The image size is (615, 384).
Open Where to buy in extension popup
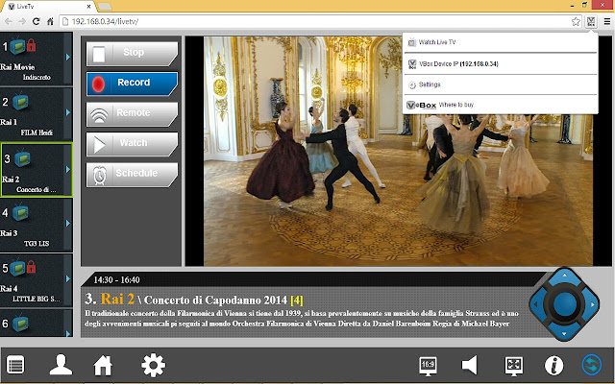[x=500, y=105]
